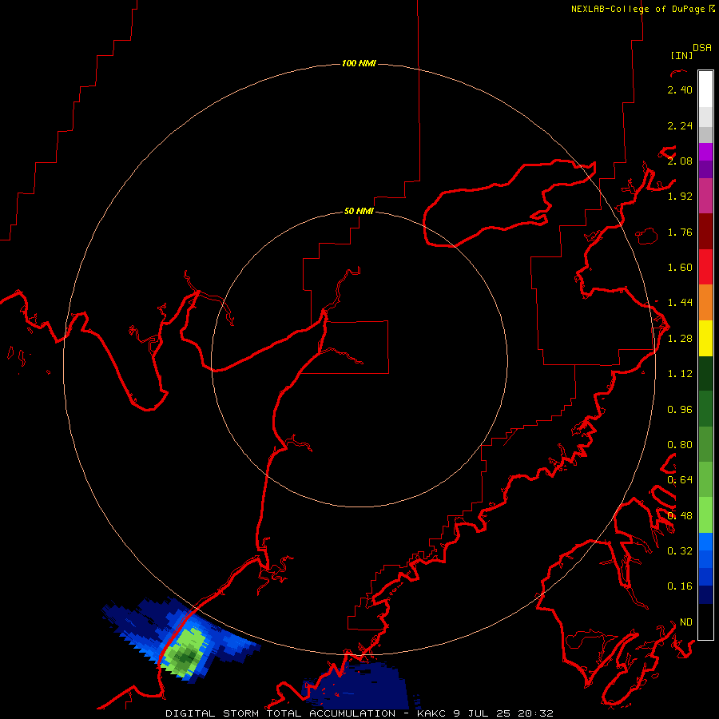
Task: Click the '1.28' legend value
Action: 680,339
